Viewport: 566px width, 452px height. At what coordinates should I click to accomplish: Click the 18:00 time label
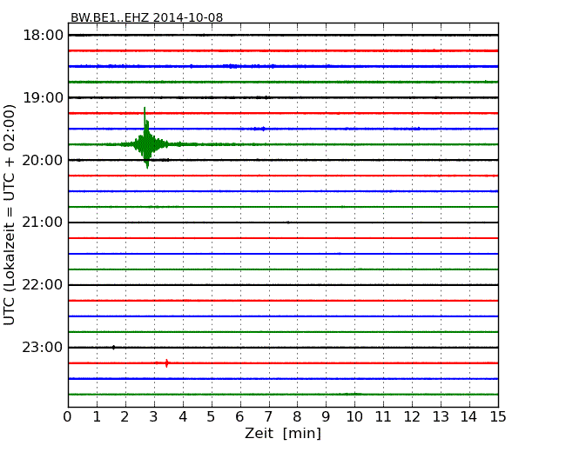(x=43, y=36)
